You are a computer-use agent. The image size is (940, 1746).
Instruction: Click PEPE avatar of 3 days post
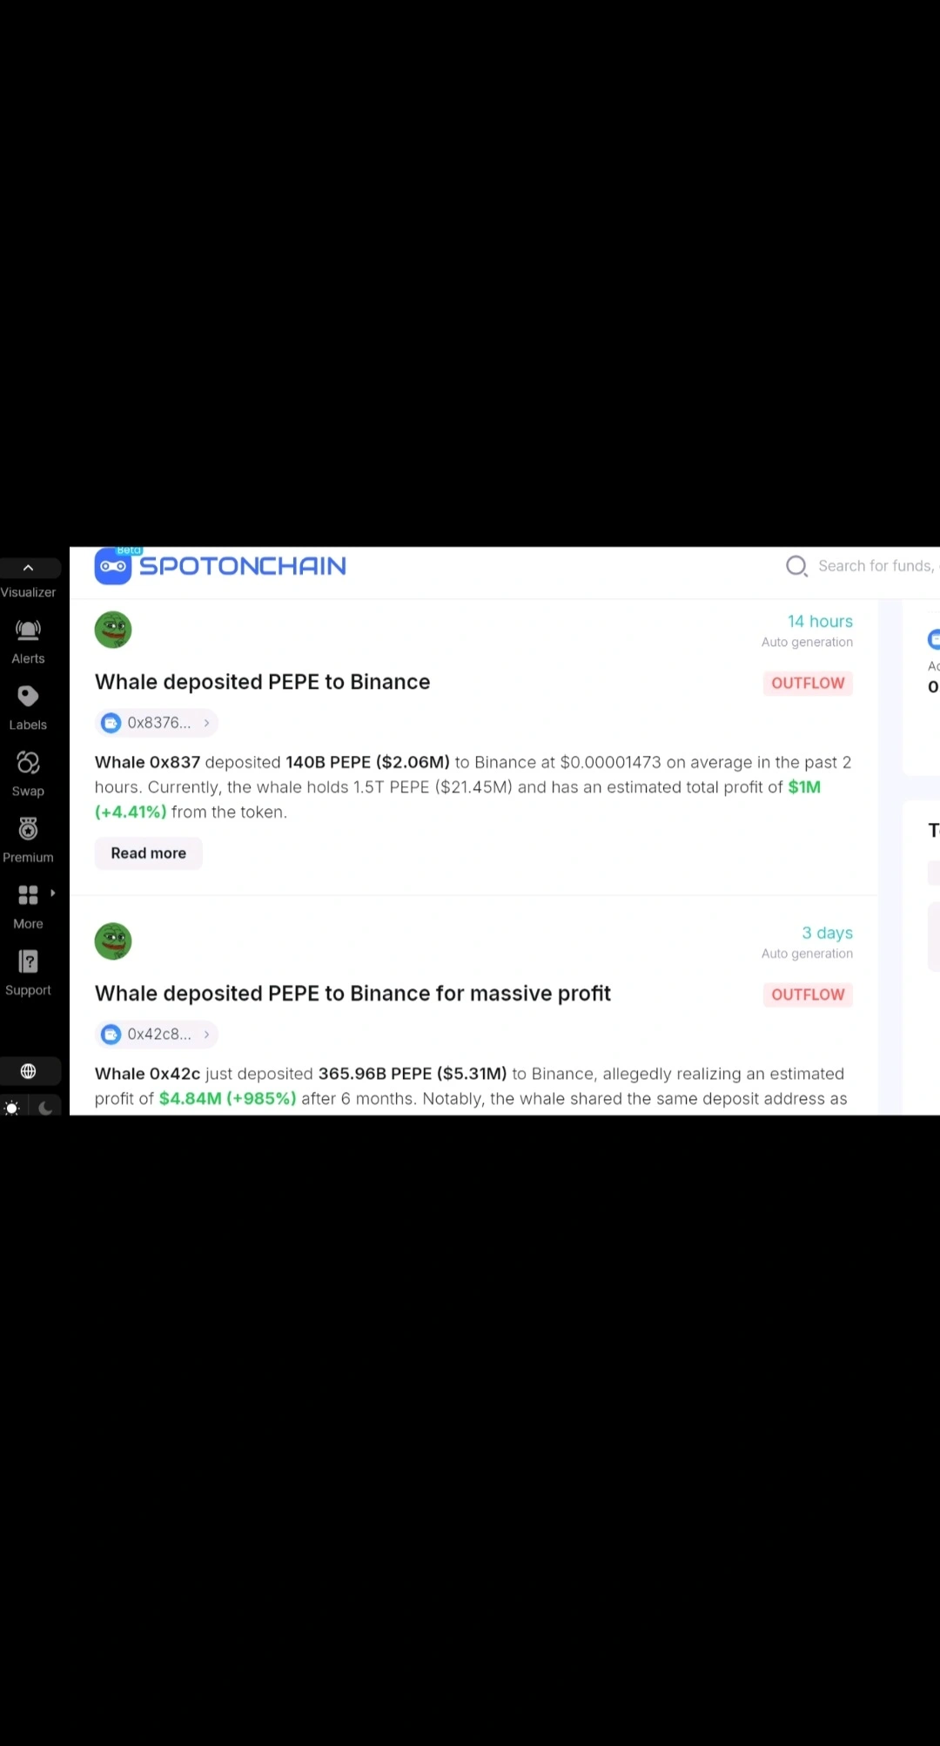click(113, 941)
